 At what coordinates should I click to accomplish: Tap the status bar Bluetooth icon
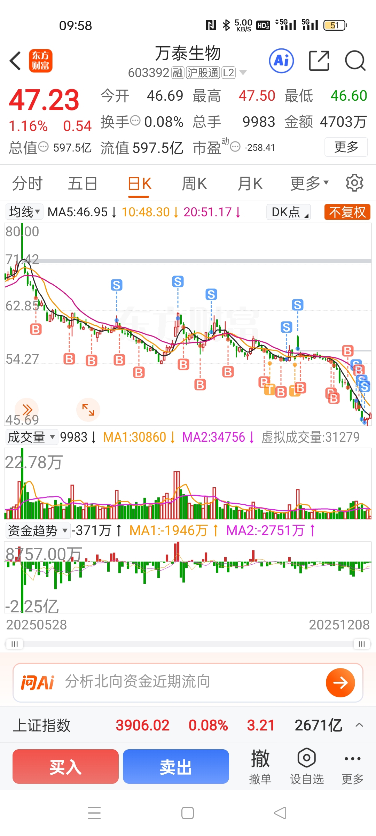pos(226,25)
